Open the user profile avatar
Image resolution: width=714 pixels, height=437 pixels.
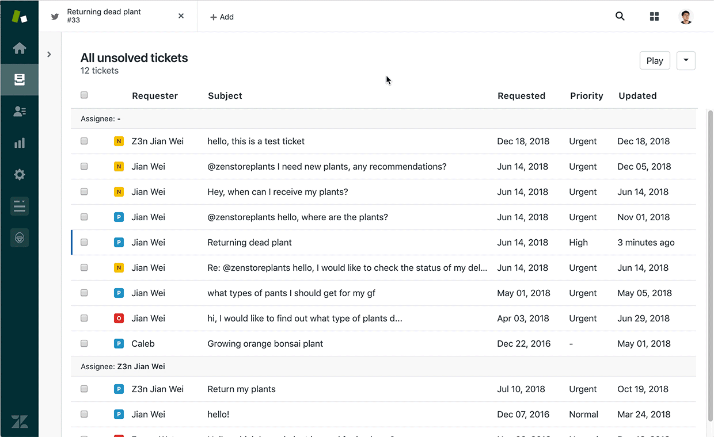685,17
